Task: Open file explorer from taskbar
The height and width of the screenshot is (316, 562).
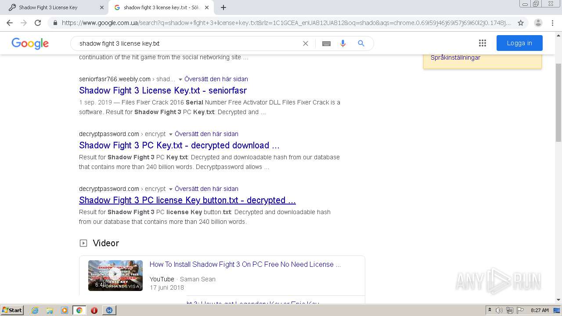Action: click(50, 310)
